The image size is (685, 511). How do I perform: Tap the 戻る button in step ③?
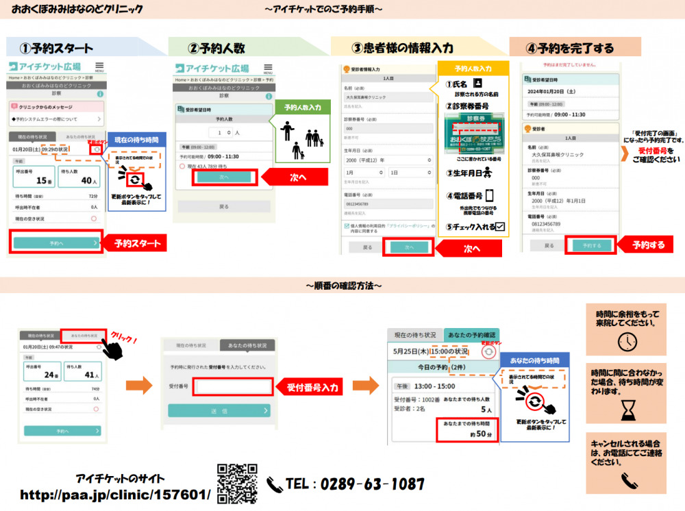367,247
